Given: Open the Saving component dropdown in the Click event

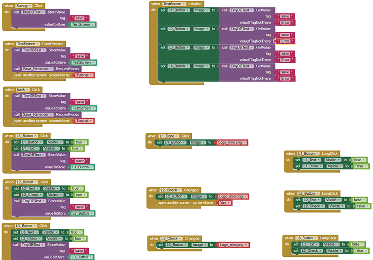Looking at the screenshot, I should [24, 6].
